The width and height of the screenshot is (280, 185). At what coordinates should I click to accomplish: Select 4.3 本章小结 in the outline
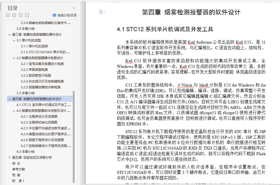[26, 151]
